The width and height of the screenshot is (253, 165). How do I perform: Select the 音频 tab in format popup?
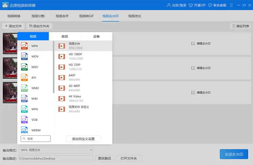[65, 36]
